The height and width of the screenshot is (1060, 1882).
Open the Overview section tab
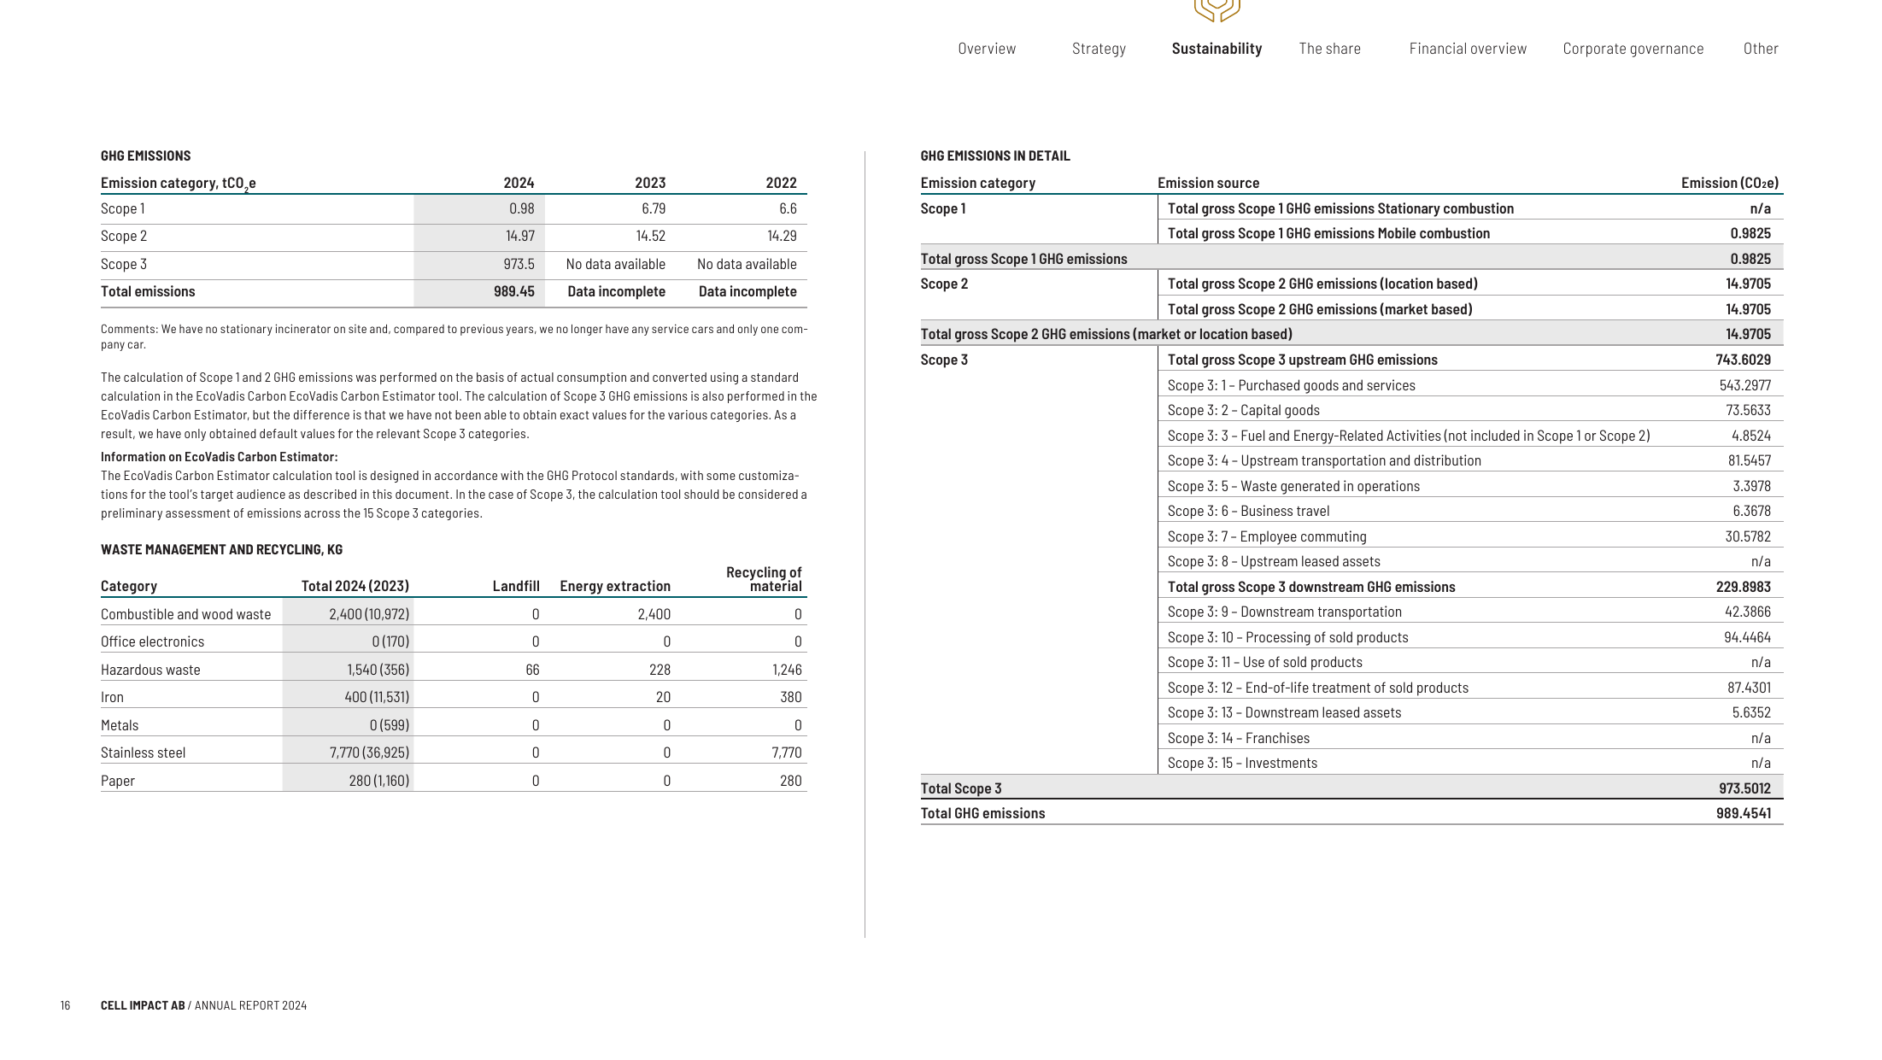(987, 49)
